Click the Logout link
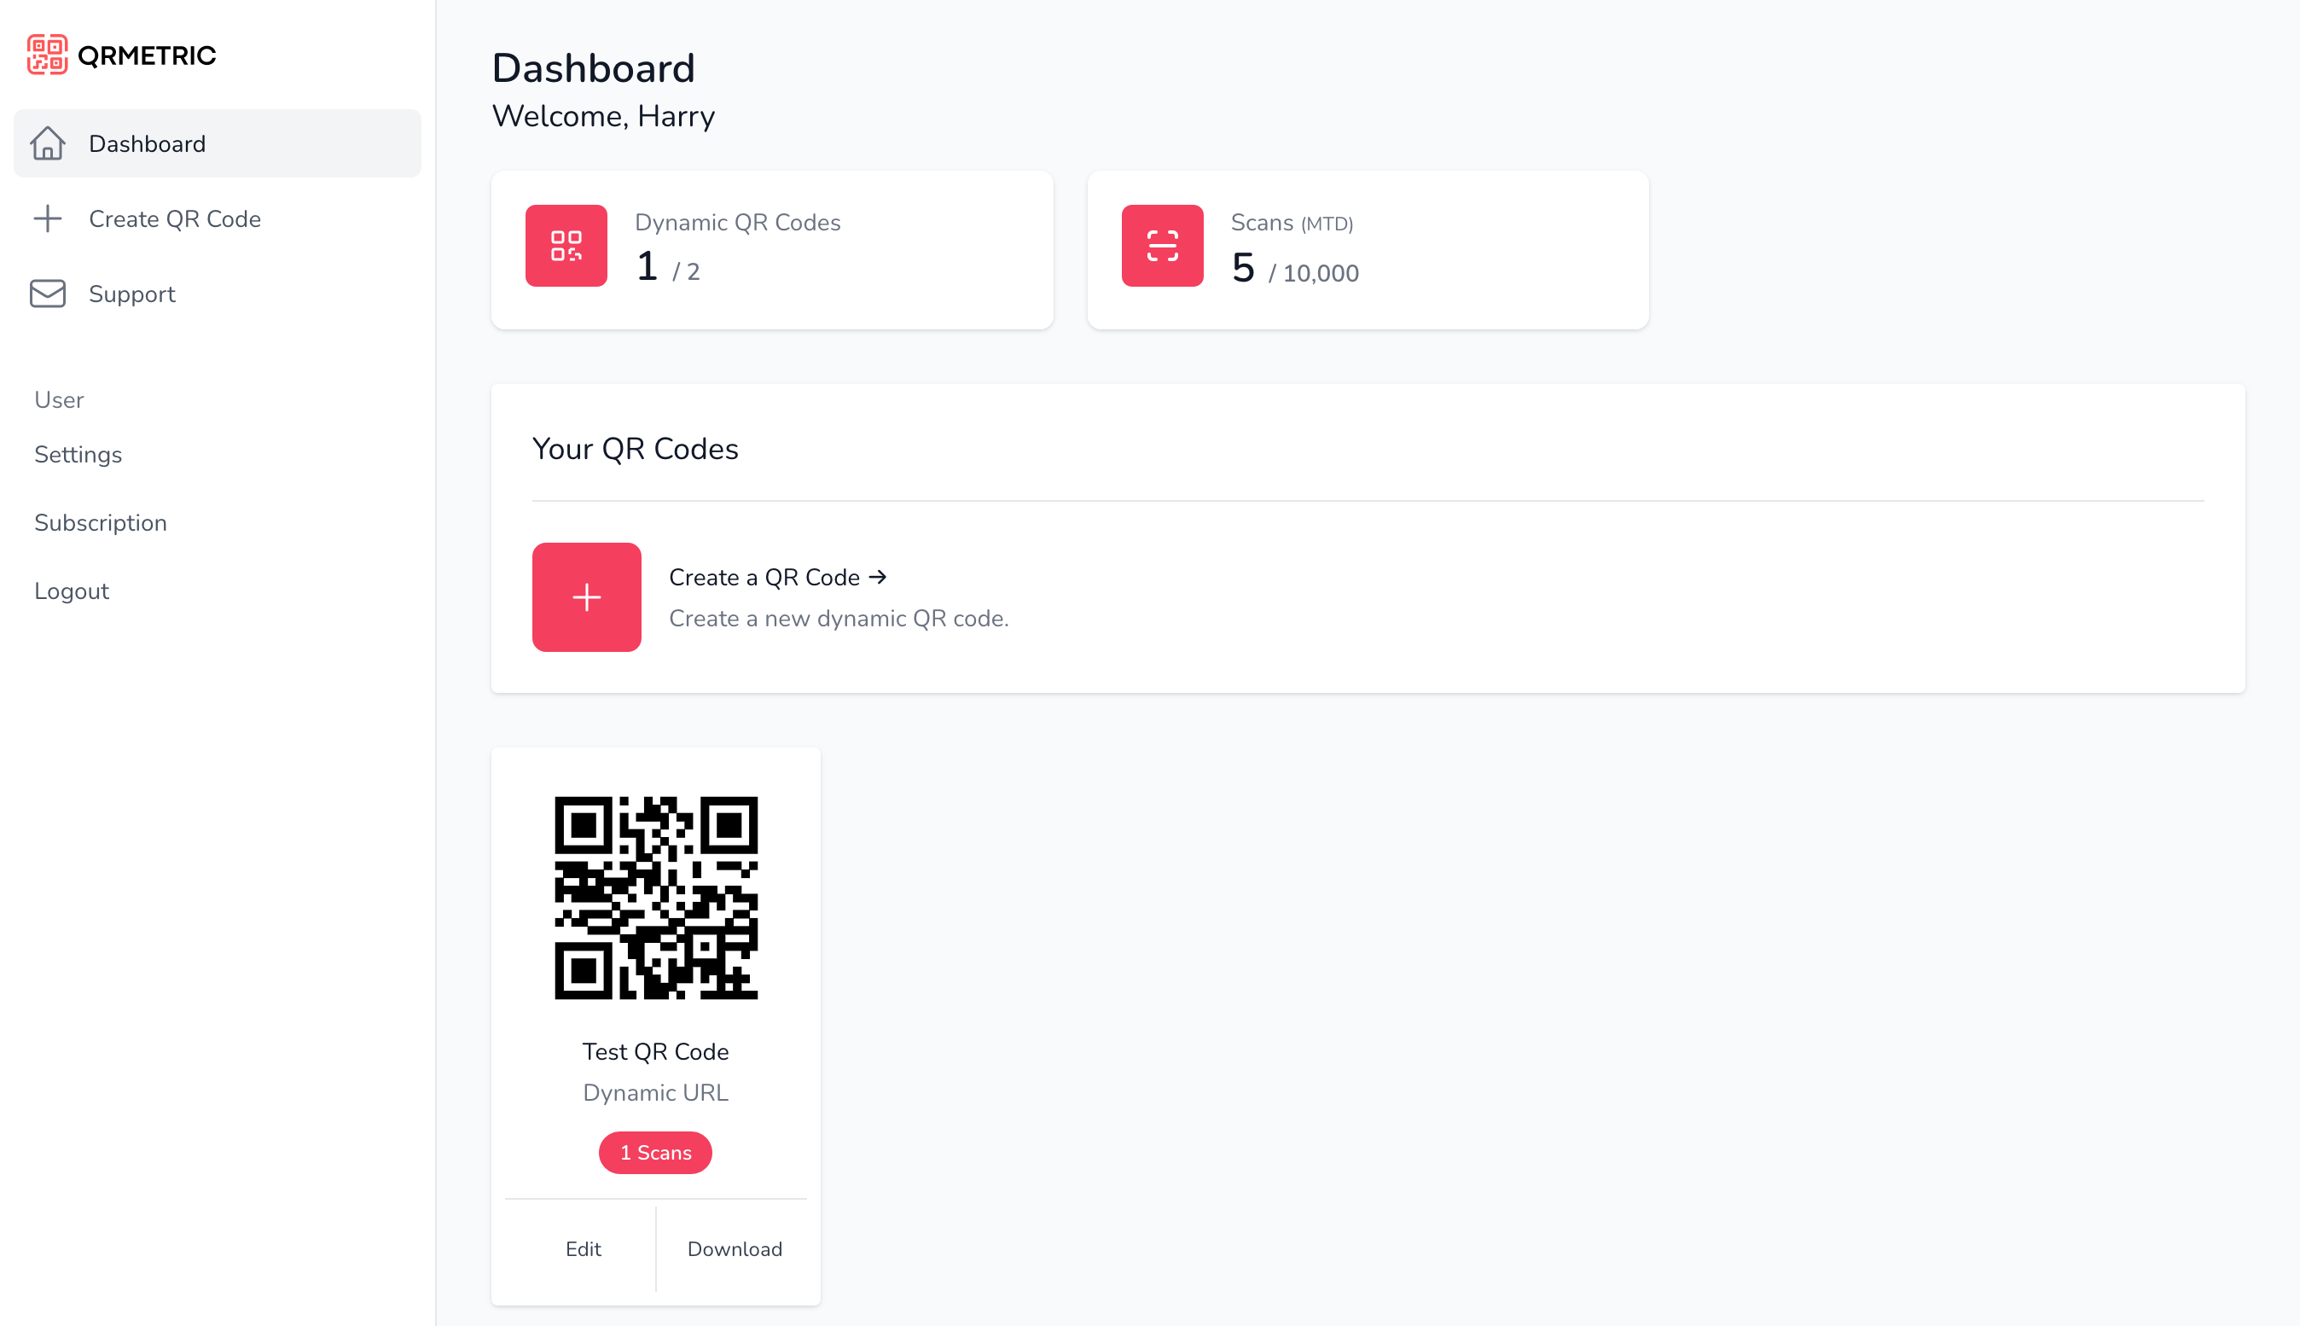The image size is (2300, 1326). click(73, 590)
